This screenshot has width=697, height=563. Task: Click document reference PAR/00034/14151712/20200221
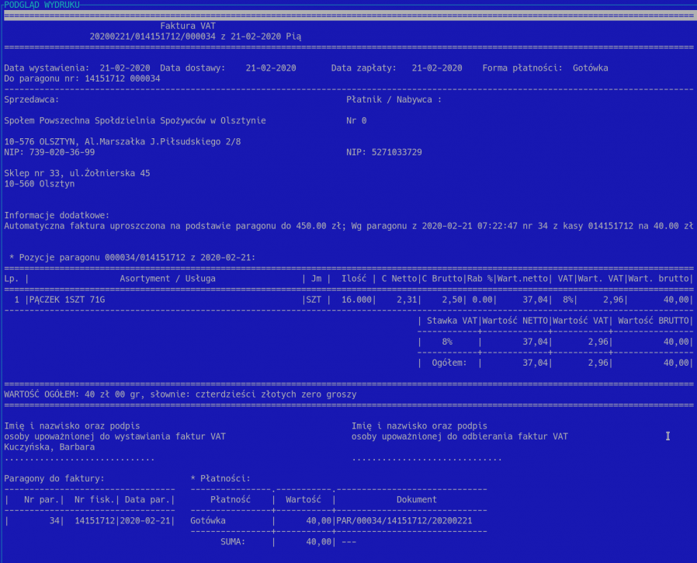404,520
